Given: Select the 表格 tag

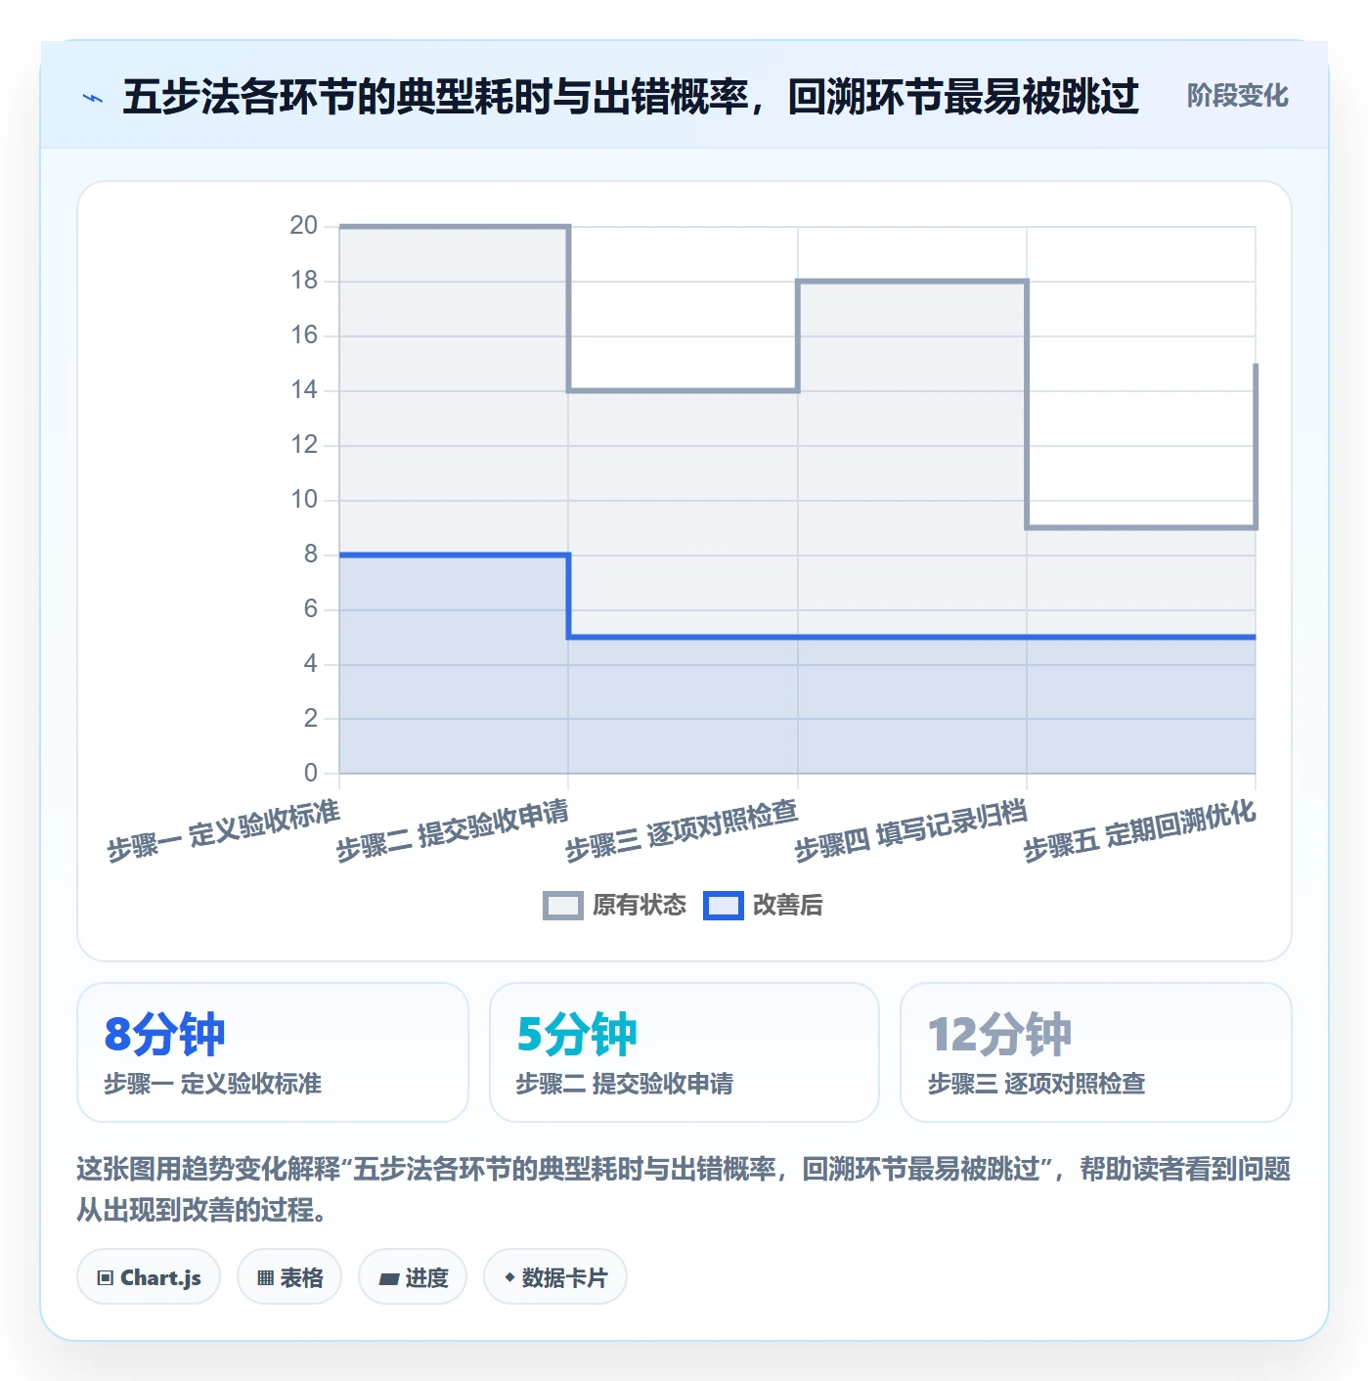Looking at the screenshot, I should click(289, 1277).
